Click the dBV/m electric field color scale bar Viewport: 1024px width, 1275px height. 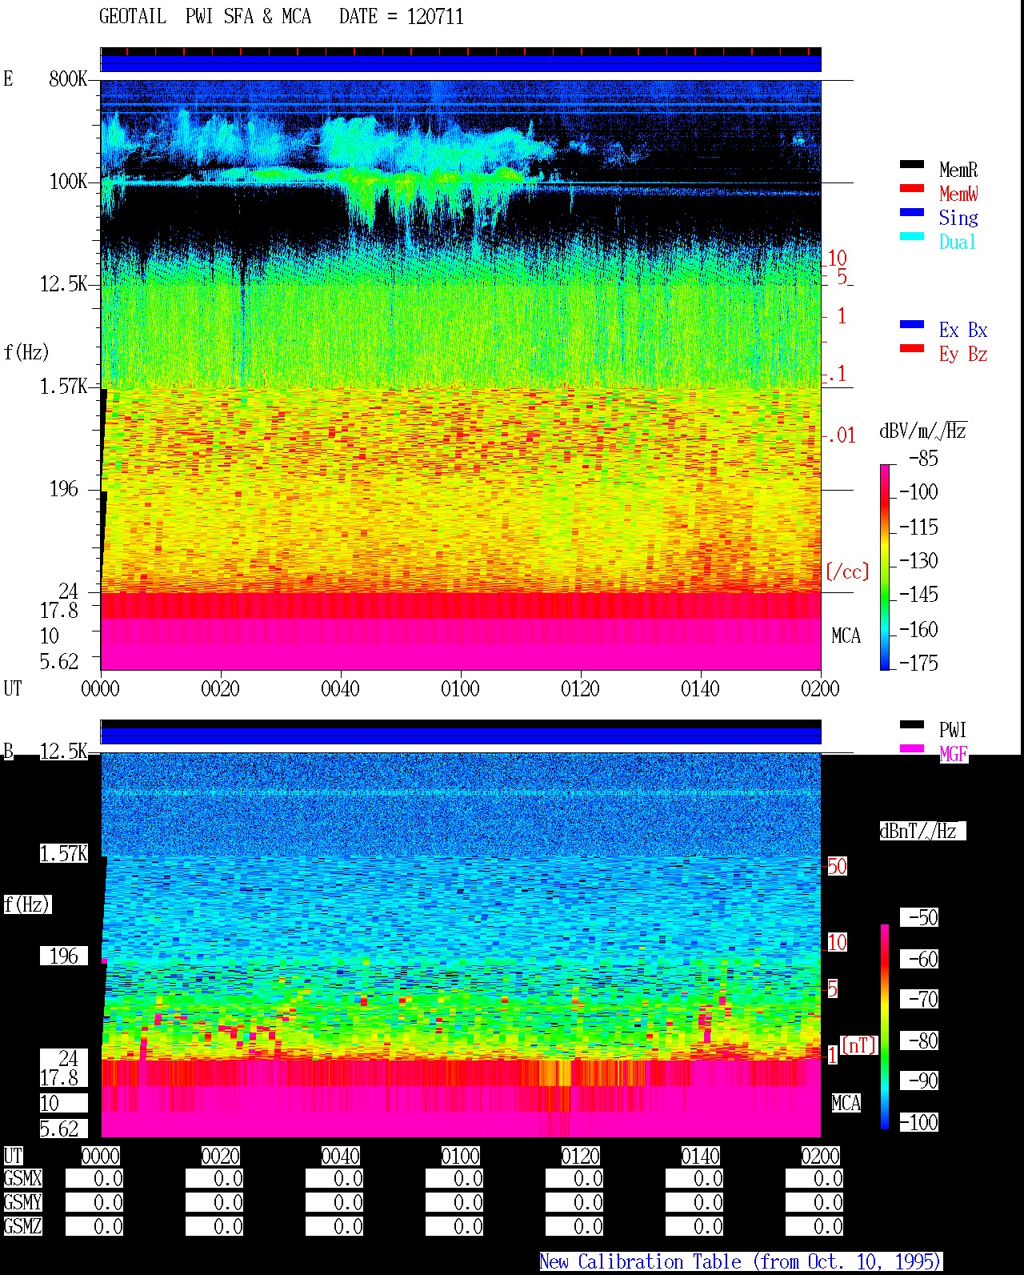point(885,567)
